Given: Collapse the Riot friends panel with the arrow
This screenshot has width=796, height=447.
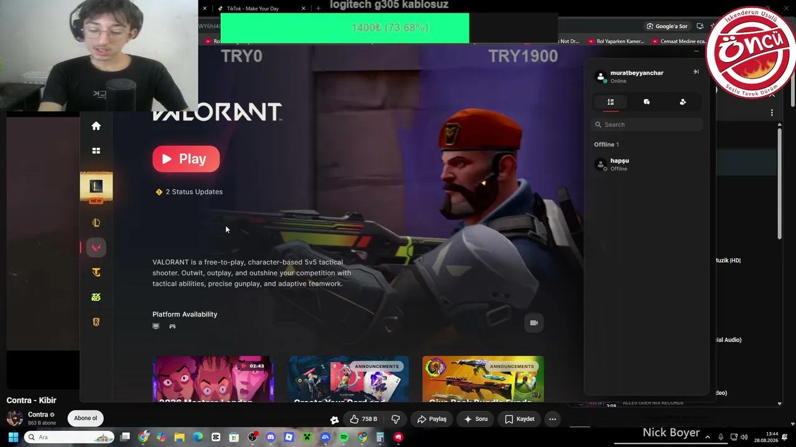Looking at the screenshot, I should point(696,72).
